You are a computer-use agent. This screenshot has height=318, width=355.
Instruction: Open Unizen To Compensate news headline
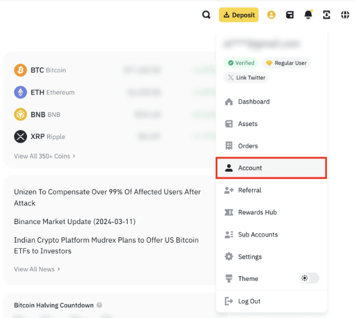pos(108,198)
